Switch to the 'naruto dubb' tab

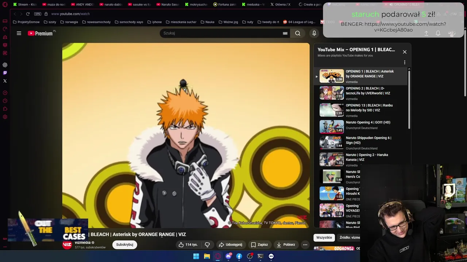coord(111,4)
